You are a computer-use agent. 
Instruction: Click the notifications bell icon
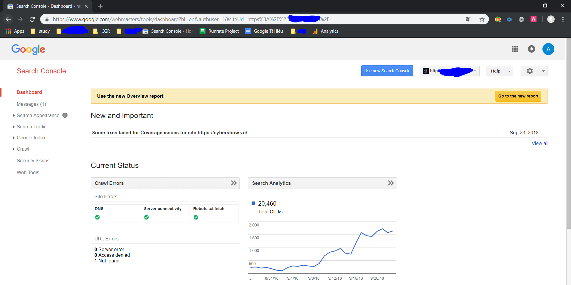531,49
